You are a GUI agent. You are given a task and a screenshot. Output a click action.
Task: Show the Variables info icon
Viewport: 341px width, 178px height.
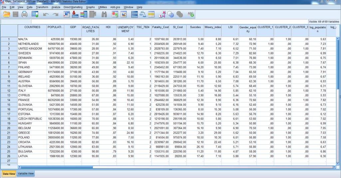point(84,15)
